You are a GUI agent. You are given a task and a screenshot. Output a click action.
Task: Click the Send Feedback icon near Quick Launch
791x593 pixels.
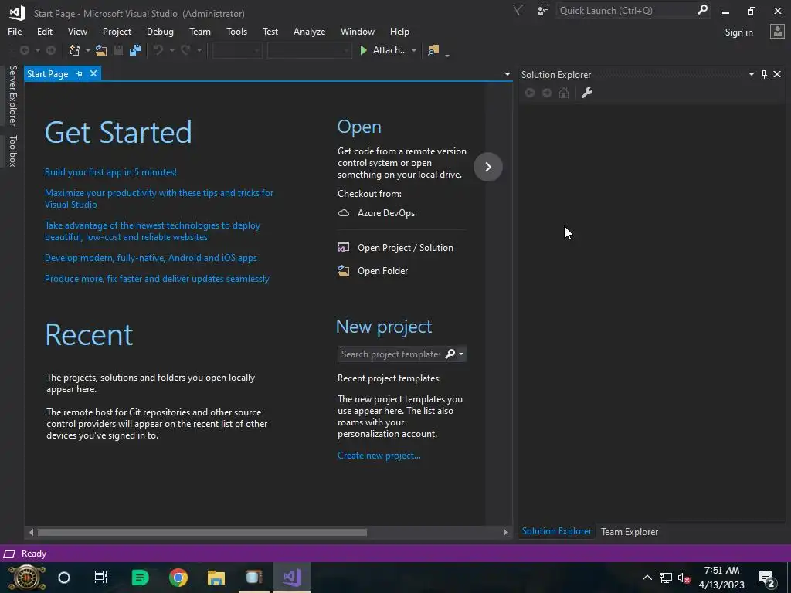(543, 10)
